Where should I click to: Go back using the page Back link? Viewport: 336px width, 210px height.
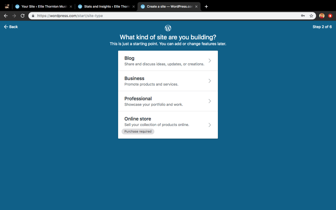11,27
